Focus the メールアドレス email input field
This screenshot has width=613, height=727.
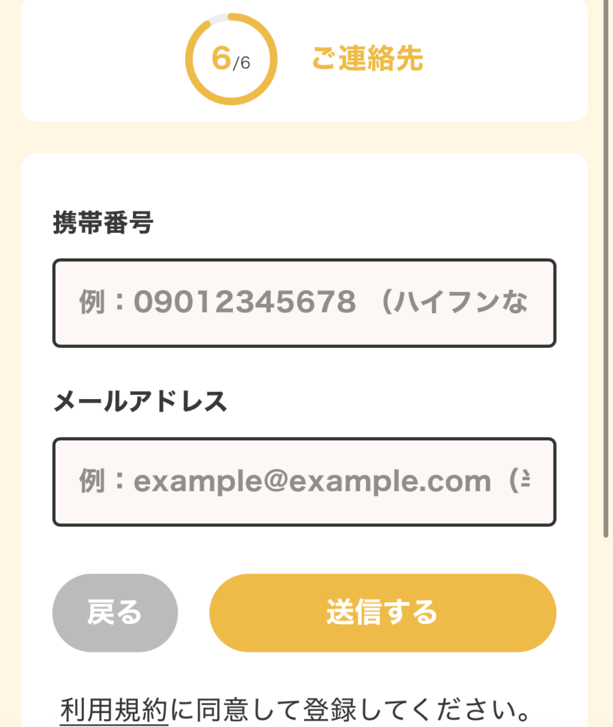click(304, 482)
